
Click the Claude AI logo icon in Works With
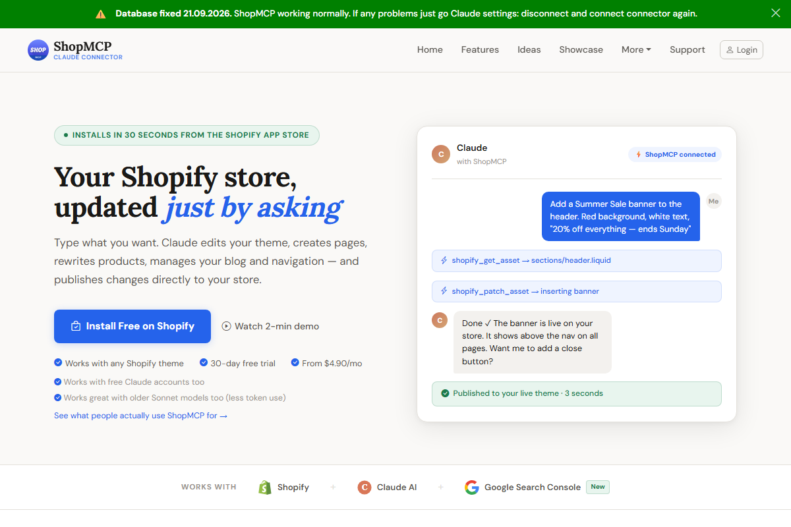(364, 487)
